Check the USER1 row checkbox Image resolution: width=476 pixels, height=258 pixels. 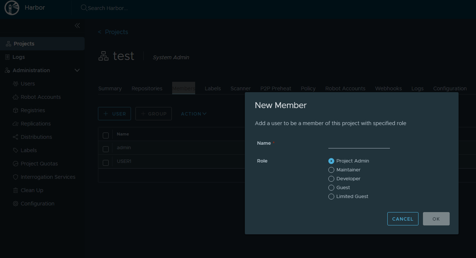106,163
